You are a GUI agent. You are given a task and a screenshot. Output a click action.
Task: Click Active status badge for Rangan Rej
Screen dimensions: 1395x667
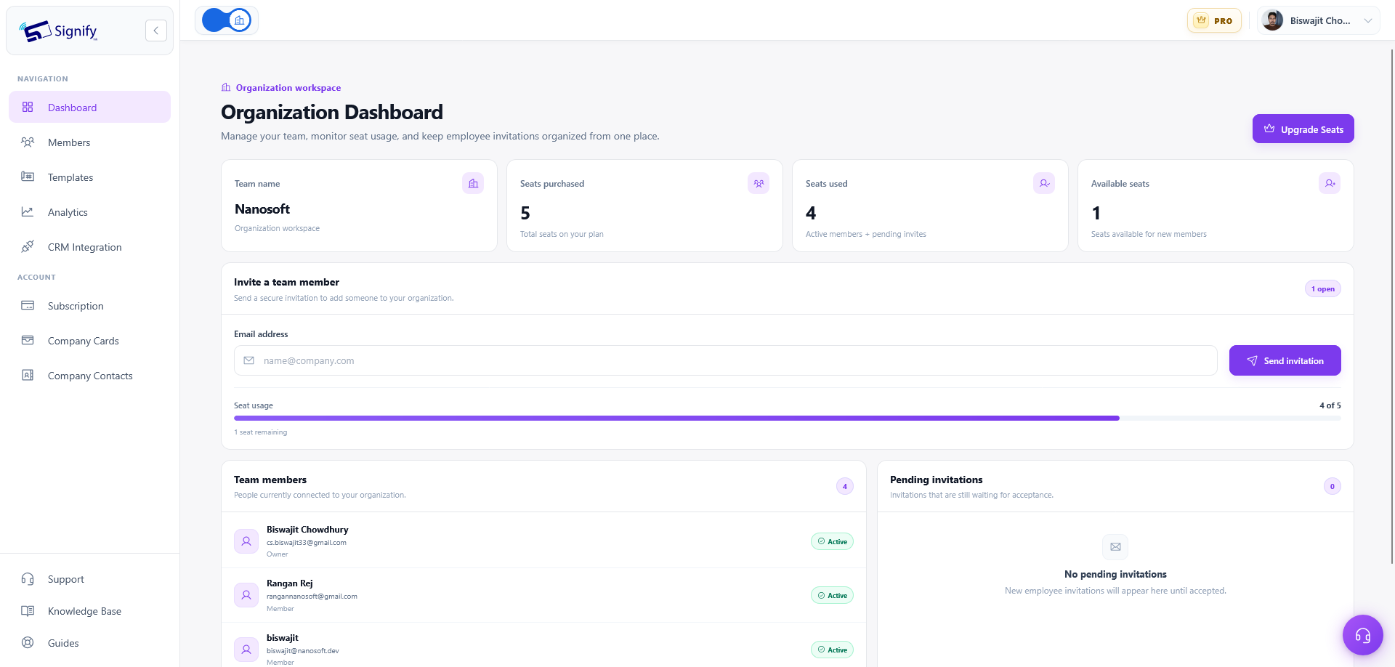point(832,595)
